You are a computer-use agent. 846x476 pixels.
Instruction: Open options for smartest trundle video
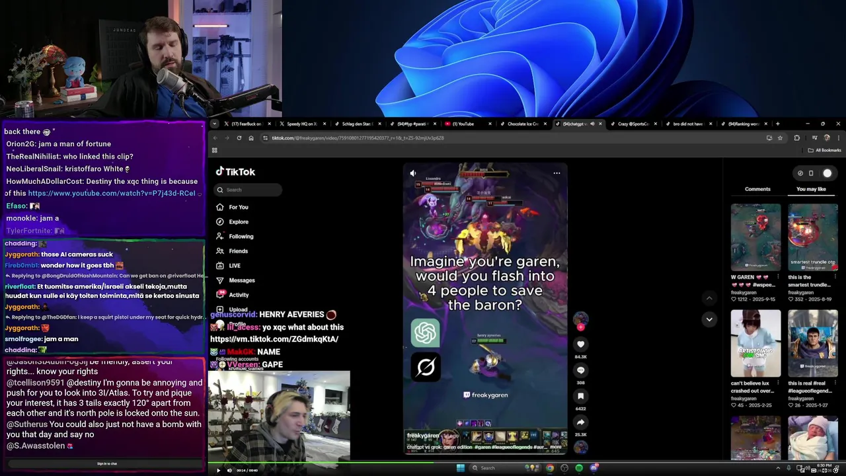tap(835, 277)
